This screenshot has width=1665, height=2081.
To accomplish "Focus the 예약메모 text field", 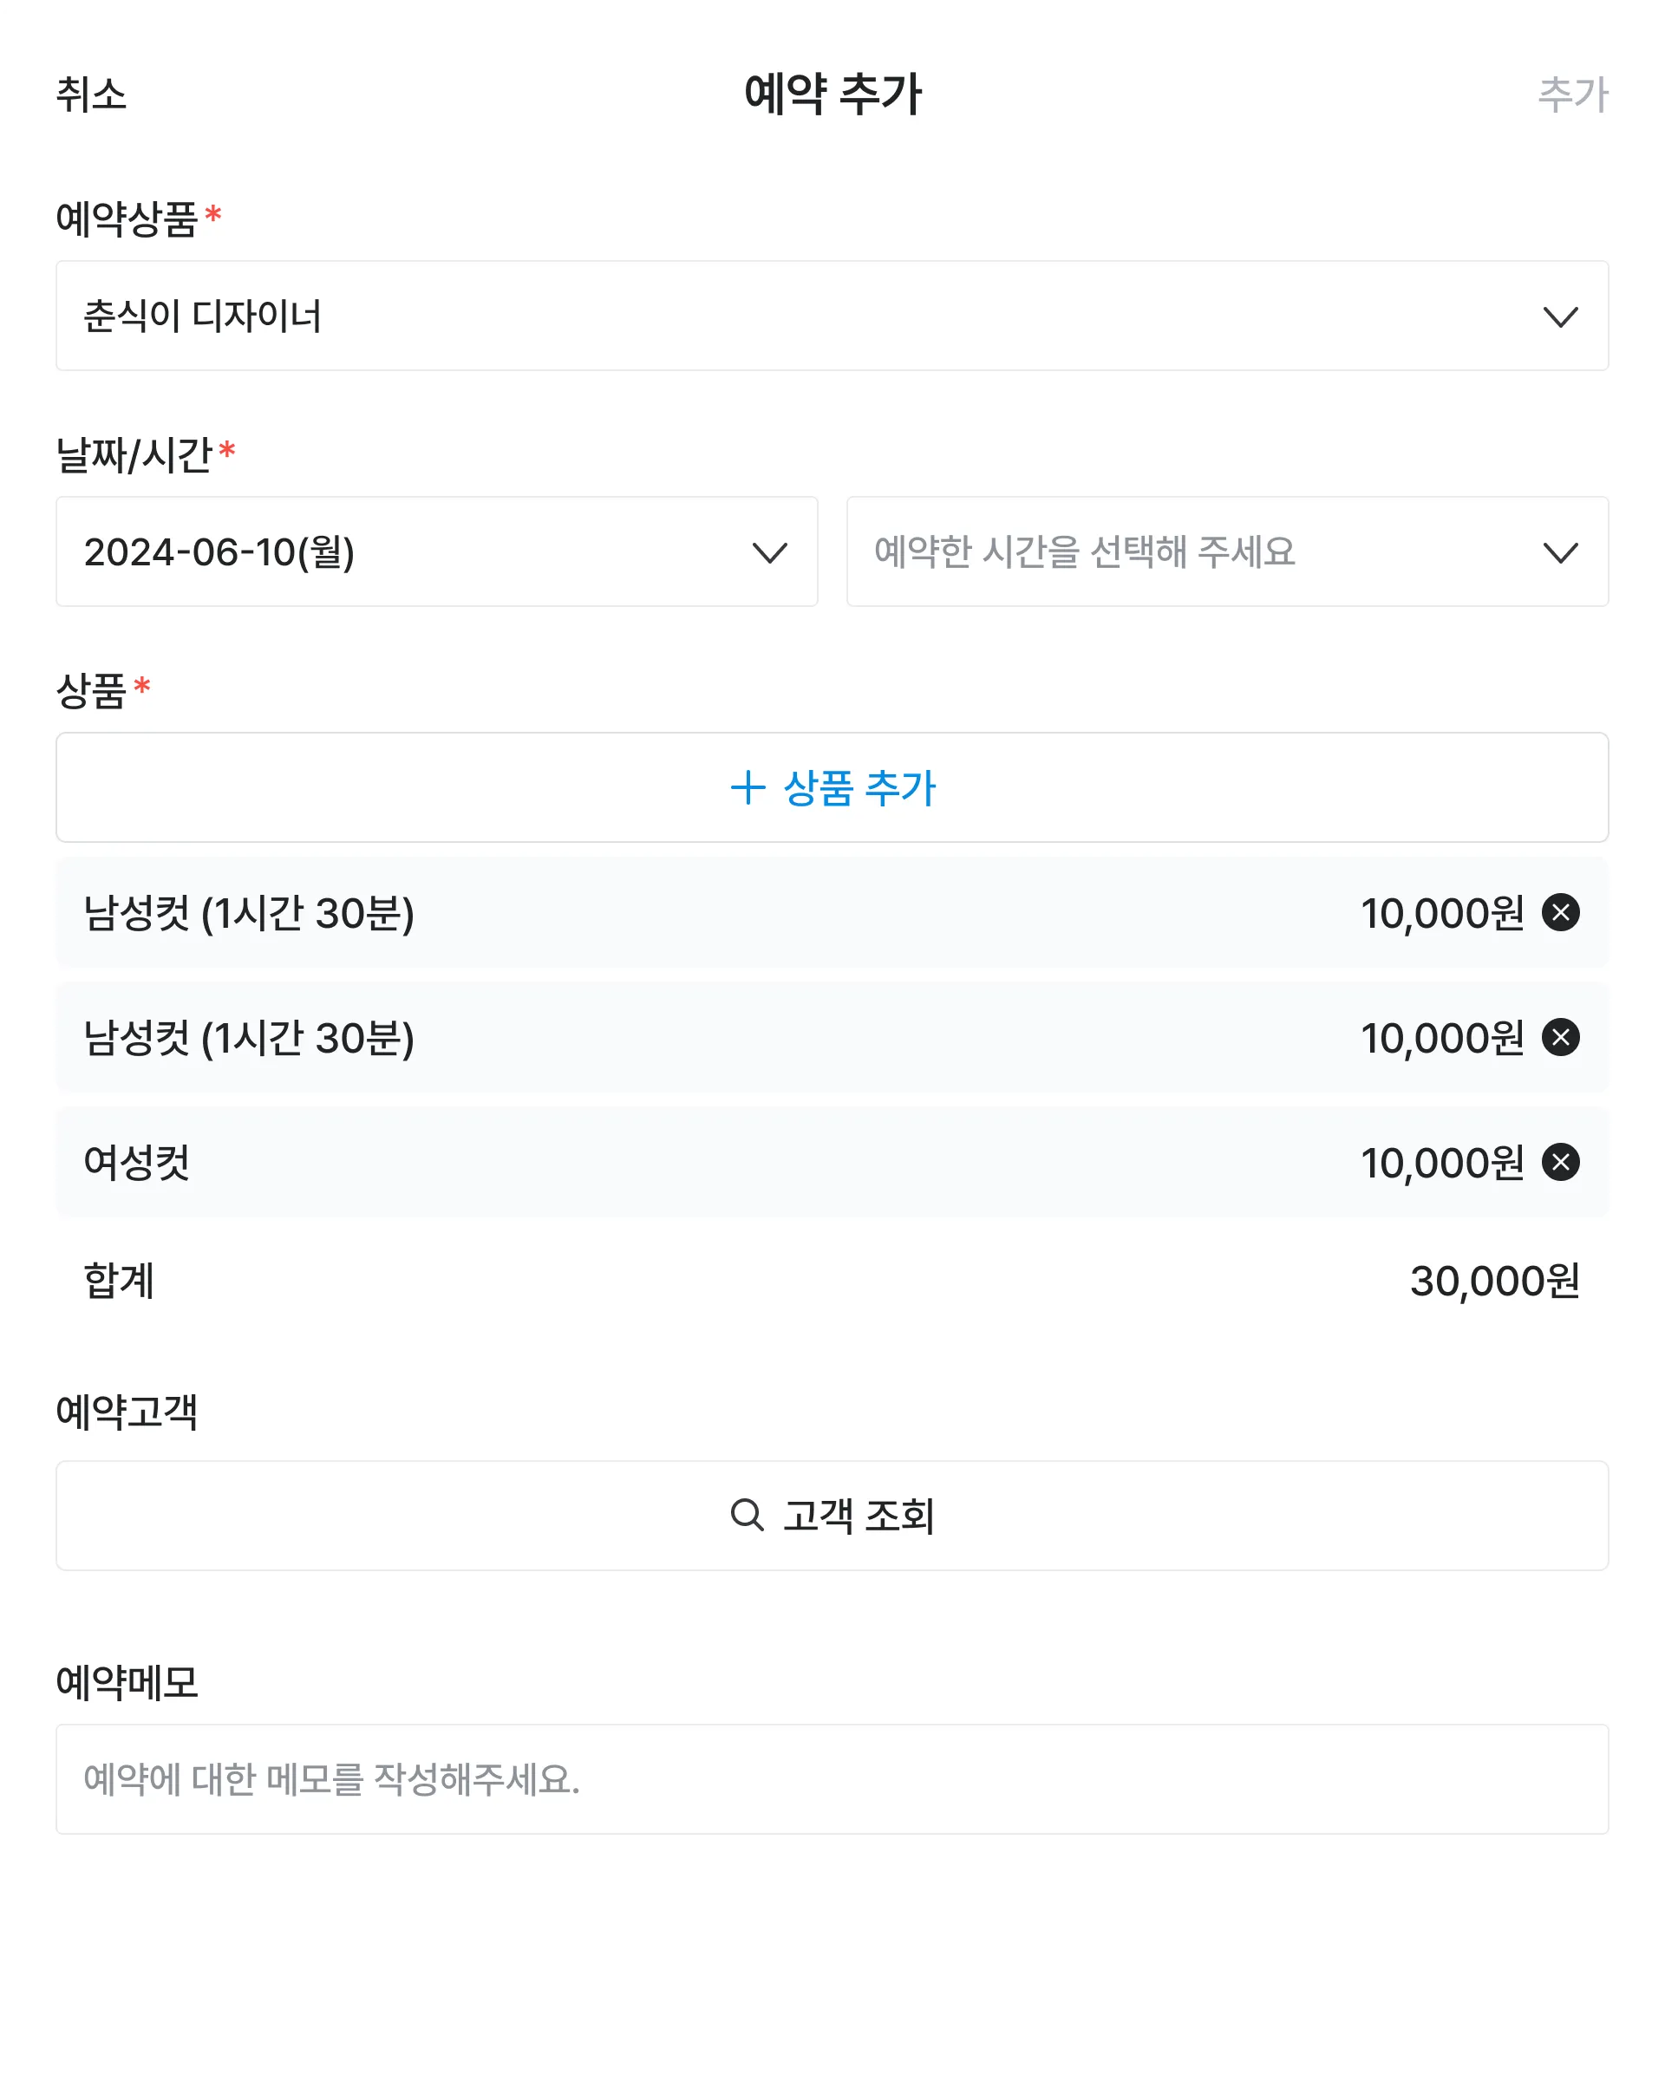I will point(832,1779).
